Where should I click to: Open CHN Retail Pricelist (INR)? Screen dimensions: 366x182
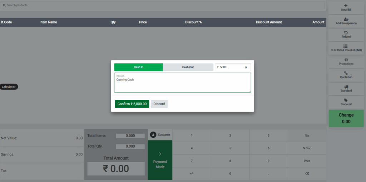point(346,48)
